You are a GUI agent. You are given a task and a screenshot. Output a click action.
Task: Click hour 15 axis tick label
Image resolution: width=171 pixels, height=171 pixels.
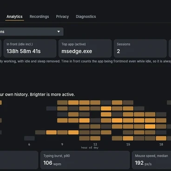click(x=128, y=145)
